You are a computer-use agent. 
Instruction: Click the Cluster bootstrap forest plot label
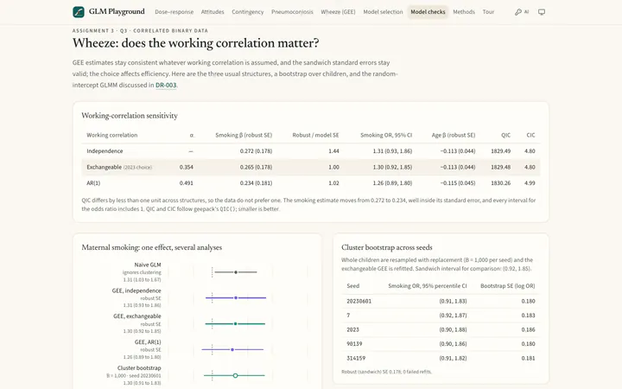[x=139, y=368]
